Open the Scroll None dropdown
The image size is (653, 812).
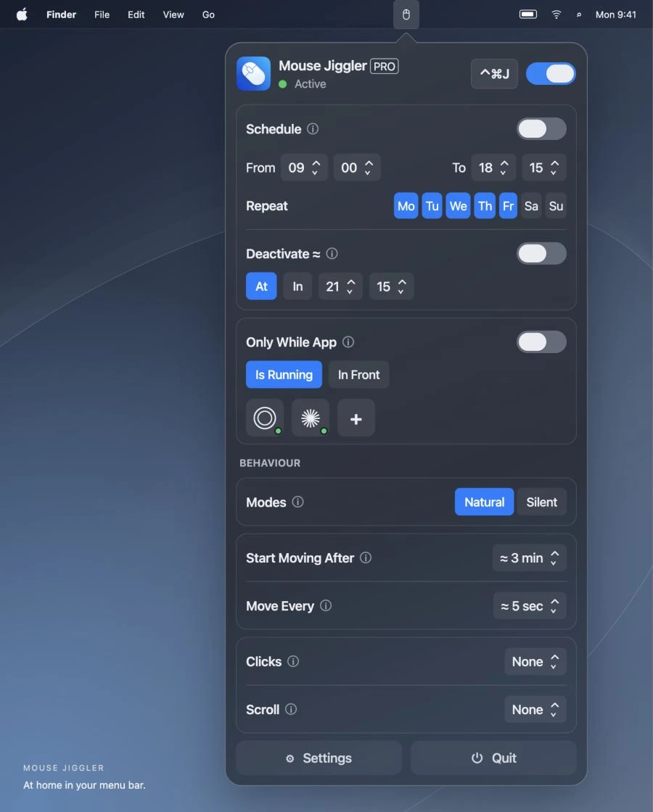535,710
